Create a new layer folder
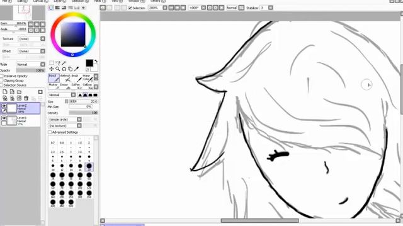Image resolution: width=403 pixels, height=226 pixels. click(20, 92)
